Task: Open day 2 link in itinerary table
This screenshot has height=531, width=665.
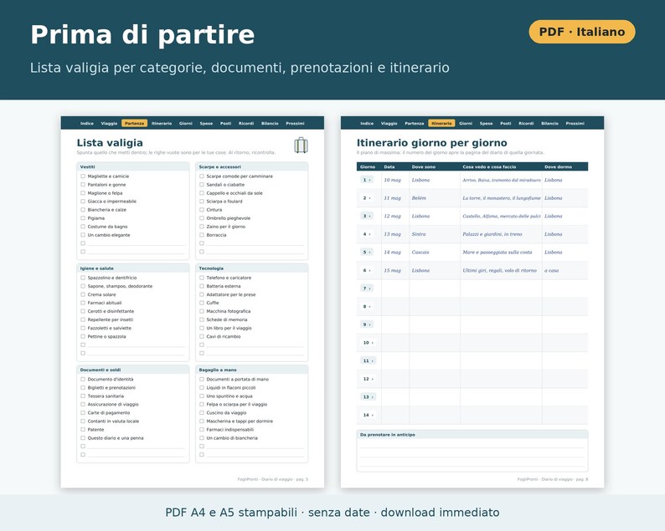Action: coord(367,198)
